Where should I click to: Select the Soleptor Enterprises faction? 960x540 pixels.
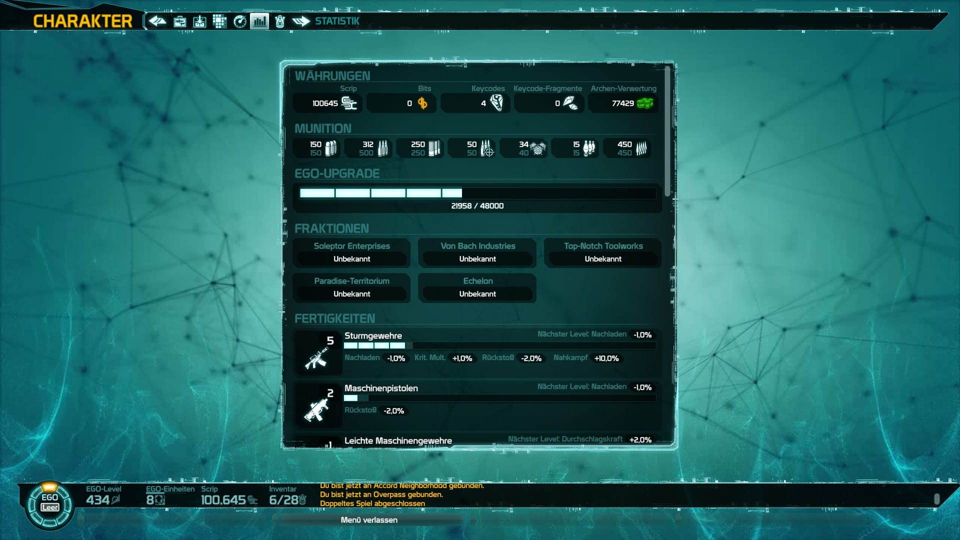(351, 252)
